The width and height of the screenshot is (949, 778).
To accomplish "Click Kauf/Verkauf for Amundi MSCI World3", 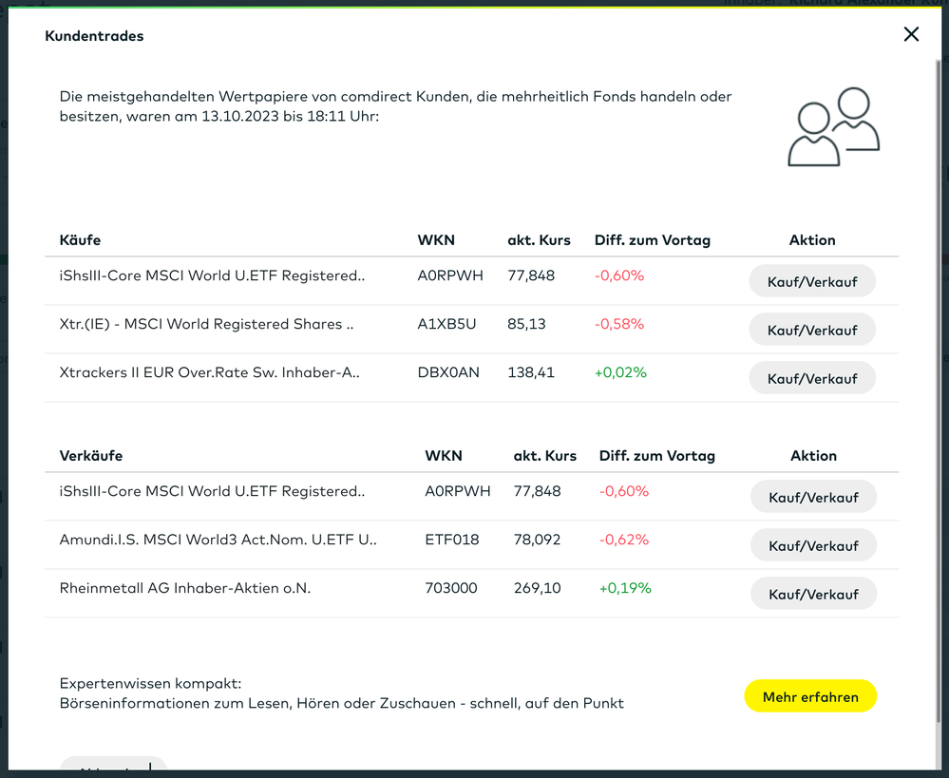I will (812, 545).
